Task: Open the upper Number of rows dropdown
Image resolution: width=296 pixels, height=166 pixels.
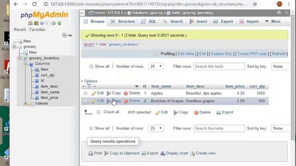Action: point(156,66)
